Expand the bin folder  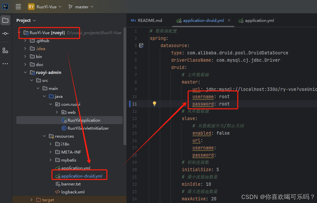point(25,56)
